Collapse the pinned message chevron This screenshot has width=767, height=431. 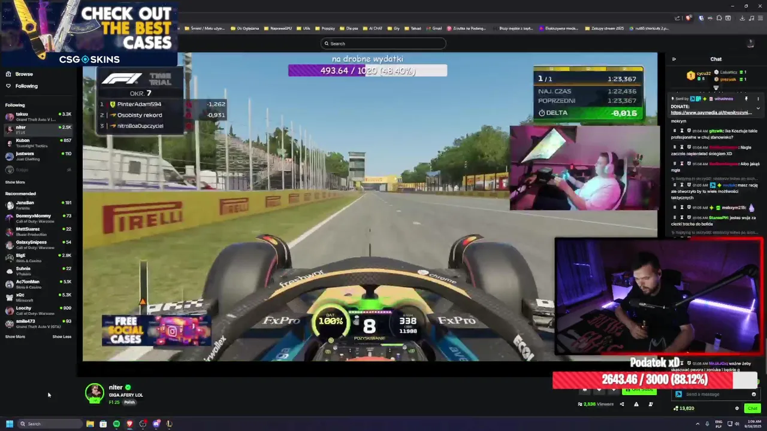(x=758, y=108)
